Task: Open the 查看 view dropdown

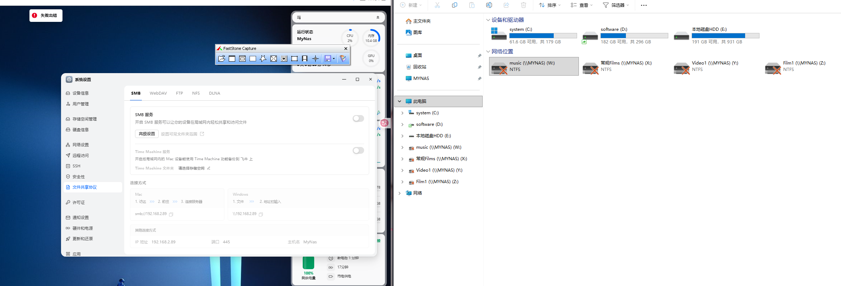Action: click(582, 5)
